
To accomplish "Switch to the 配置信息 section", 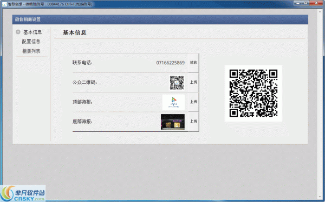I will 31,42.
